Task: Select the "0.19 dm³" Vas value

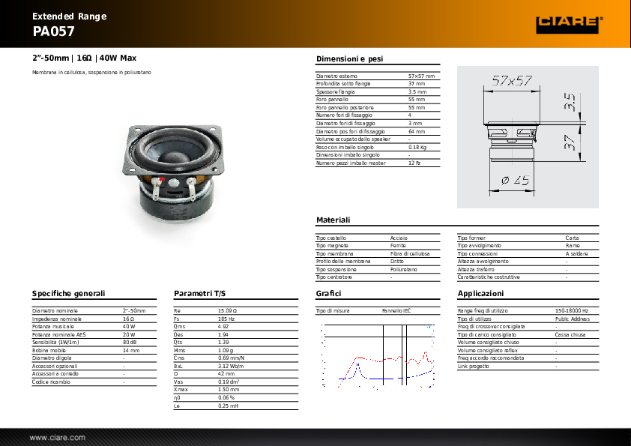Action: (x=229, y=382)
